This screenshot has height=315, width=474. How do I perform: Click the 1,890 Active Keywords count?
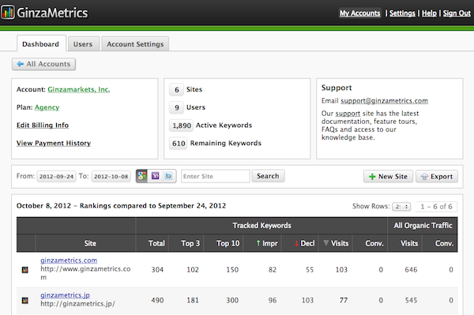[x=182, y=126]
